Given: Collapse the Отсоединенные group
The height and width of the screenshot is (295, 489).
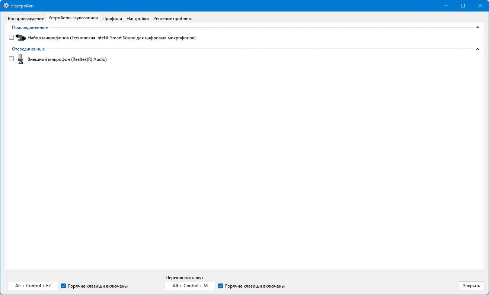Looking at the screenshot, I should (478, 49).
